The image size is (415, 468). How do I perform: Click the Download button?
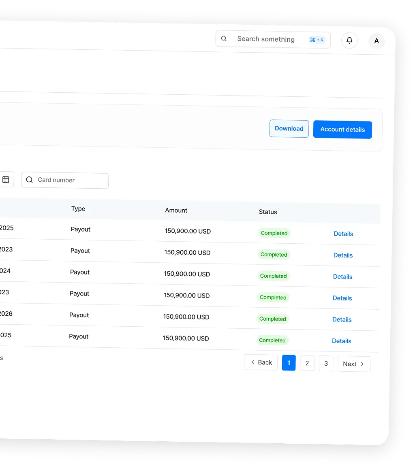(x=289, y=128)
